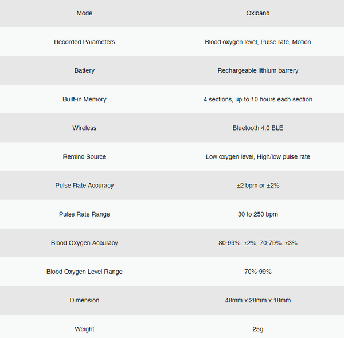
Task: Select the Oxiband value text
Action: tap(258, 13)
